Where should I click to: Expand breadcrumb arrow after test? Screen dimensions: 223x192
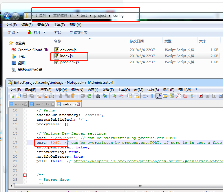point(91,16)
